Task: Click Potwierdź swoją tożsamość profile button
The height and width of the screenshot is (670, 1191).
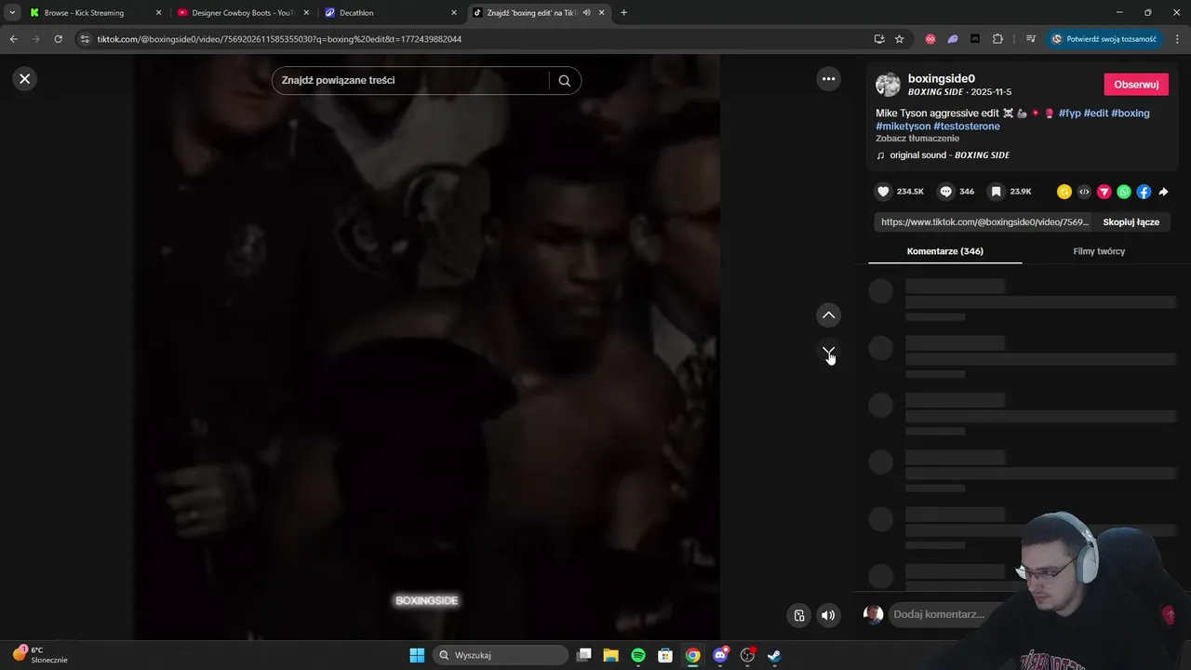Action: (1105, 39)
